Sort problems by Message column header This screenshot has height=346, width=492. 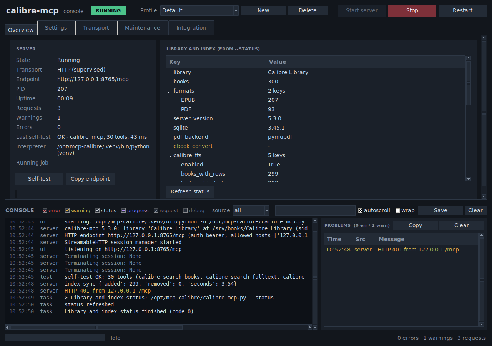pyautogui.click(x=427, y=239)
